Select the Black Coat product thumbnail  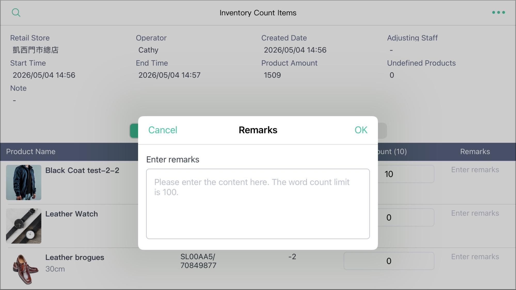coord(24,182)
